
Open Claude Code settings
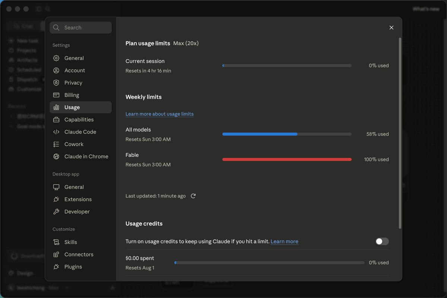pyautogui.click(x=80, y=132)
